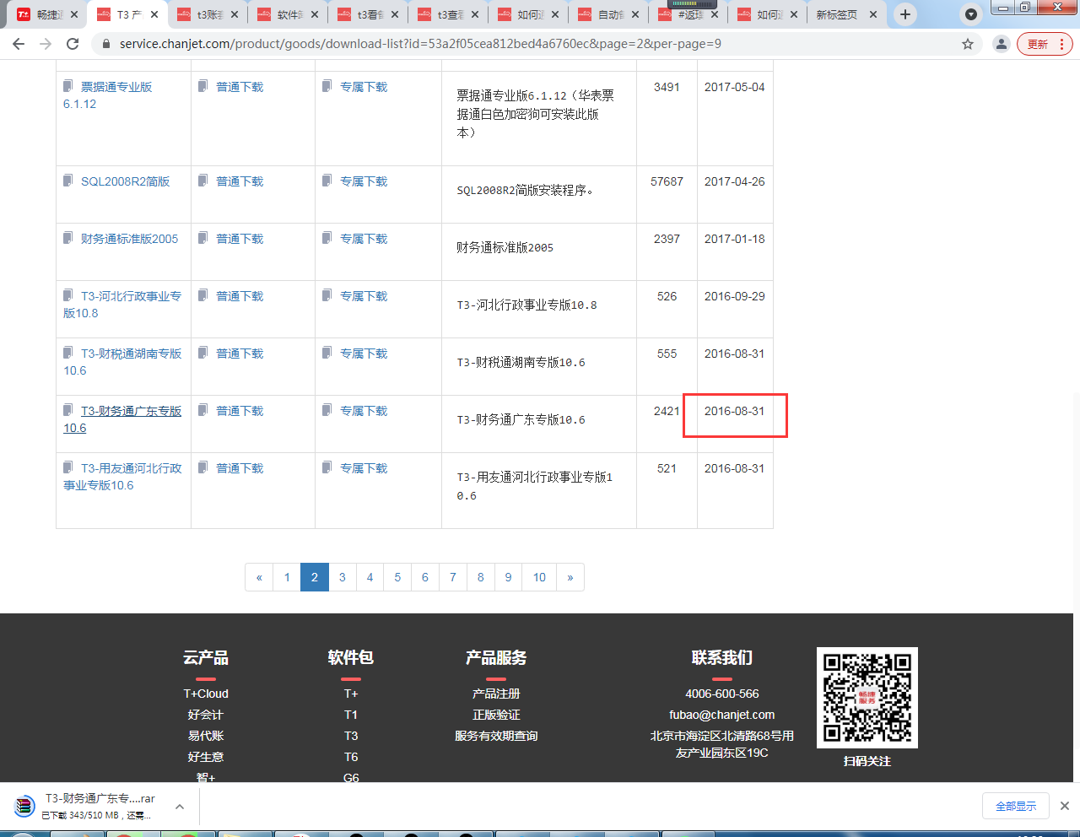Click the address bar URL field
Image resolution: width=1080 pixels, height=837 pixels.
pyautogui.click(x=532, y=44)
